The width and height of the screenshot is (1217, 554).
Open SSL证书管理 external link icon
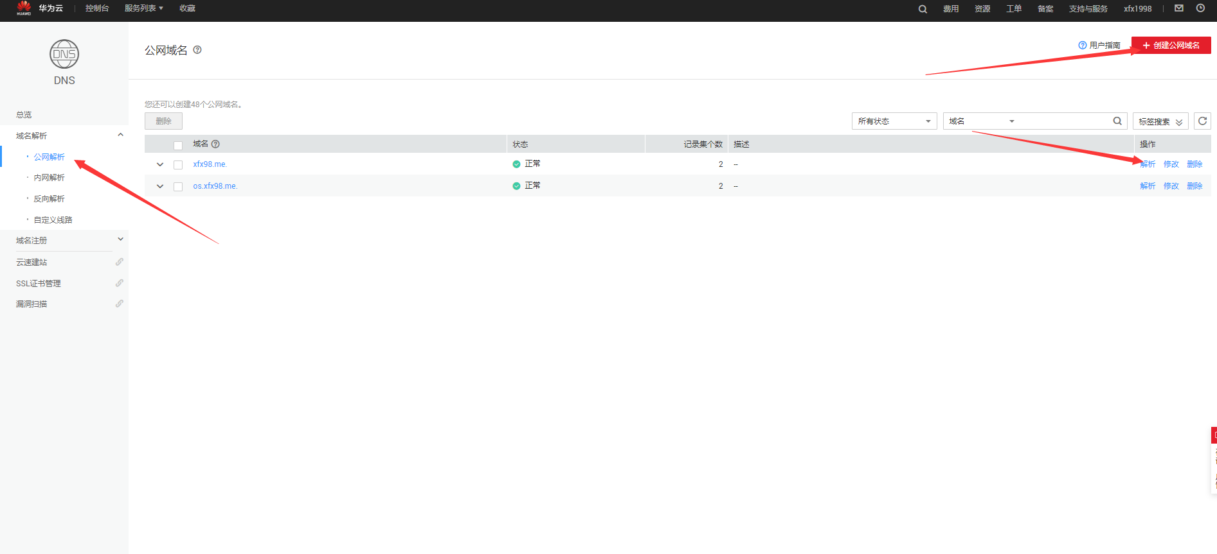pyautogui.click(x=120, y=283)
